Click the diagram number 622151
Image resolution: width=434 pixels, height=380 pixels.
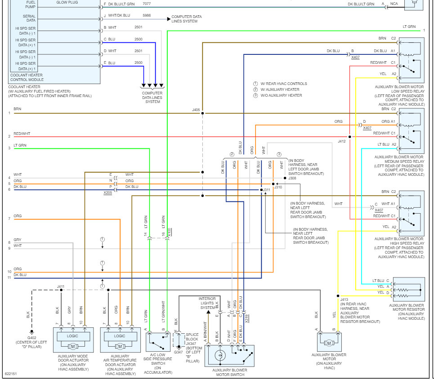(x=11, y=374)
